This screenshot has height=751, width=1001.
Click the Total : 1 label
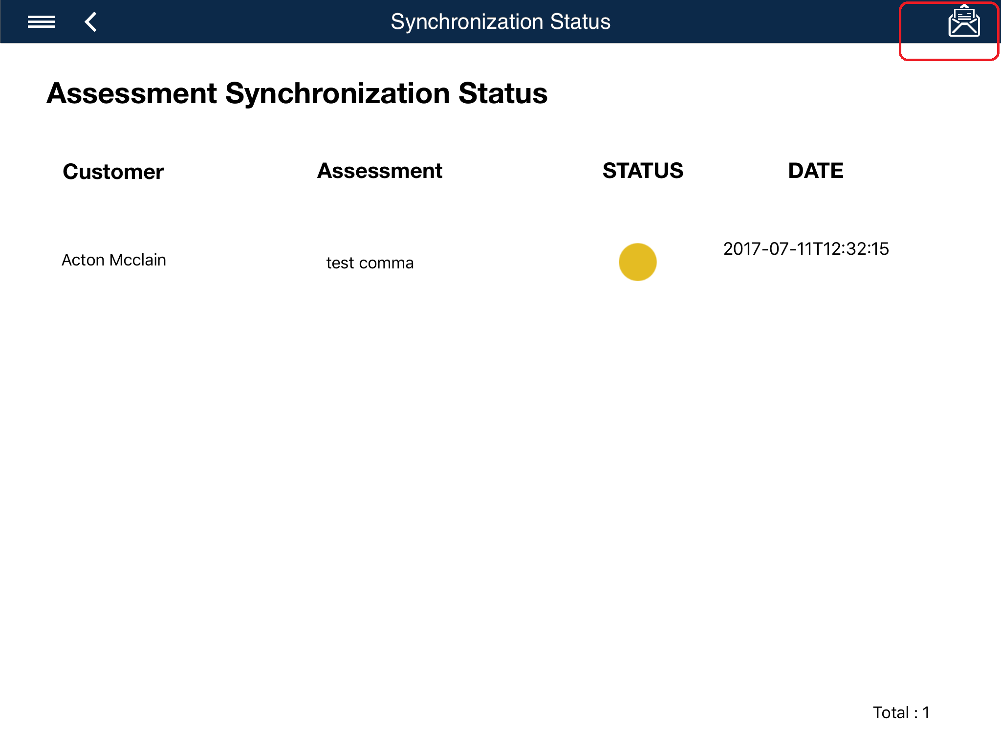(901, 712)
